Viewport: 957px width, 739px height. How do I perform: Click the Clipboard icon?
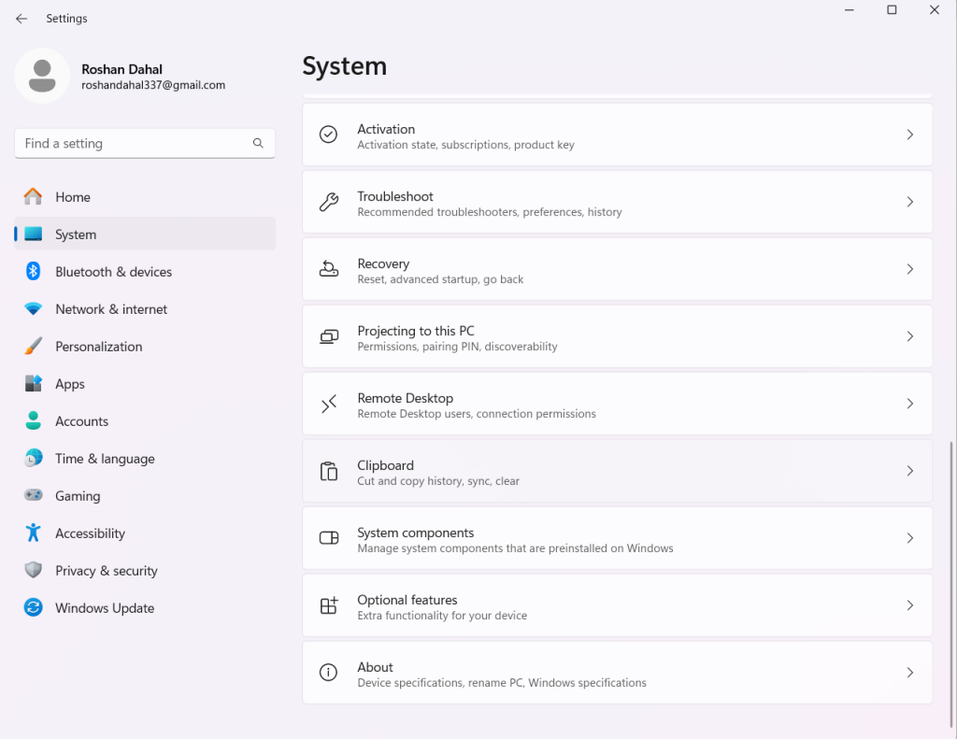pos(328,471)
